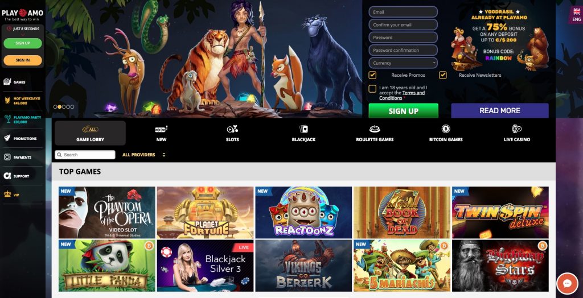This screenshot has width=583, height=298.
Task: Select the Roulette Games wheel icon
Action: (375, 129)
